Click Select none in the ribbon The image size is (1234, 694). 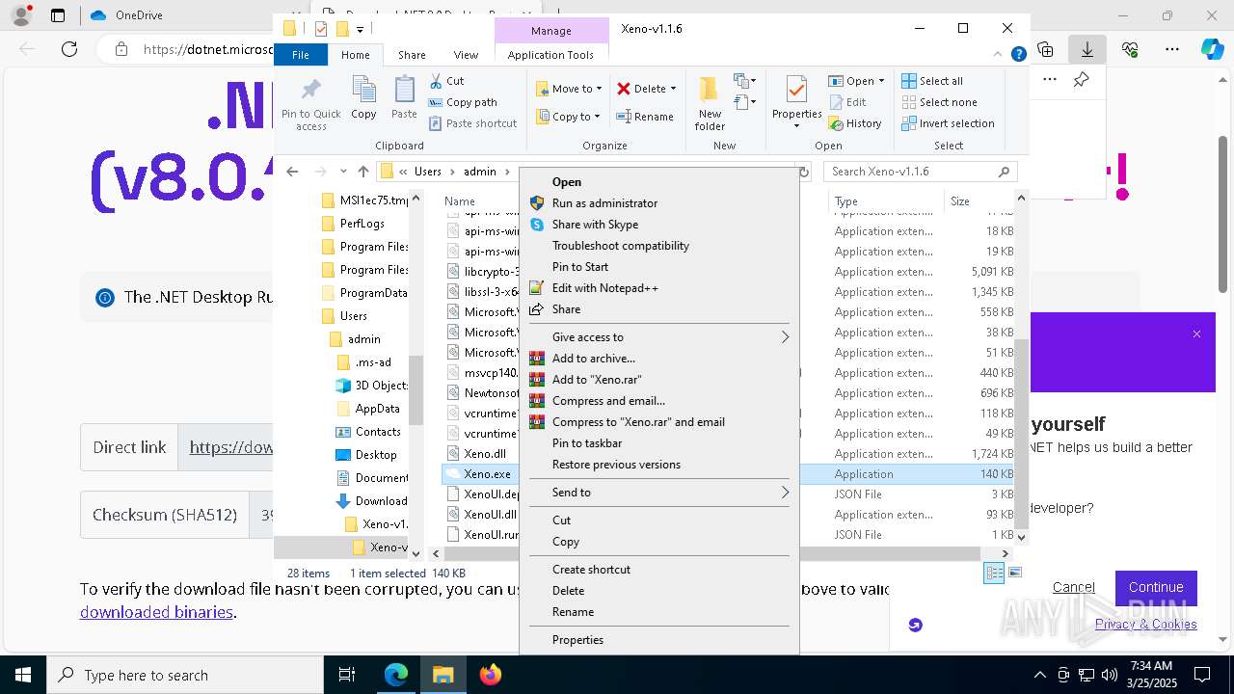939,102
